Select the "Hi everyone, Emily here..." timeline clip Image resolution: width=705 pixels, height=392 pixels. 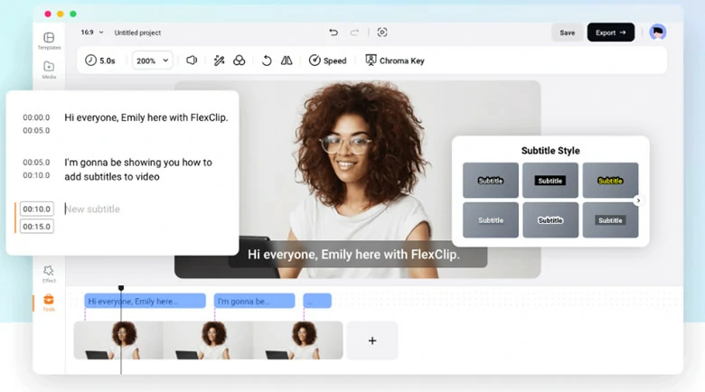tap(145, 301)
